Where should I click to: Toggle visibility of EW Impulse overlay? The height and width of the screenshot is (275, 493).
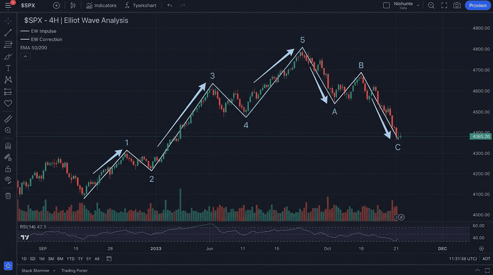[39, 31]
